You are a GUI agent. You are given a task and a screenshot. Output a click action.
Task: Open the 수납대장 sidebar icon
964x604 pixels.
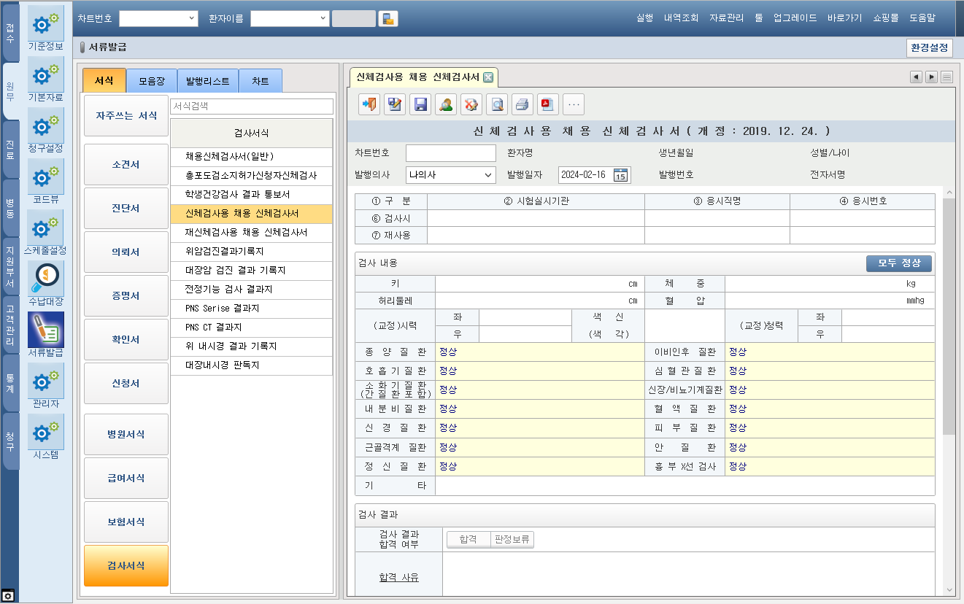point(45,279)
